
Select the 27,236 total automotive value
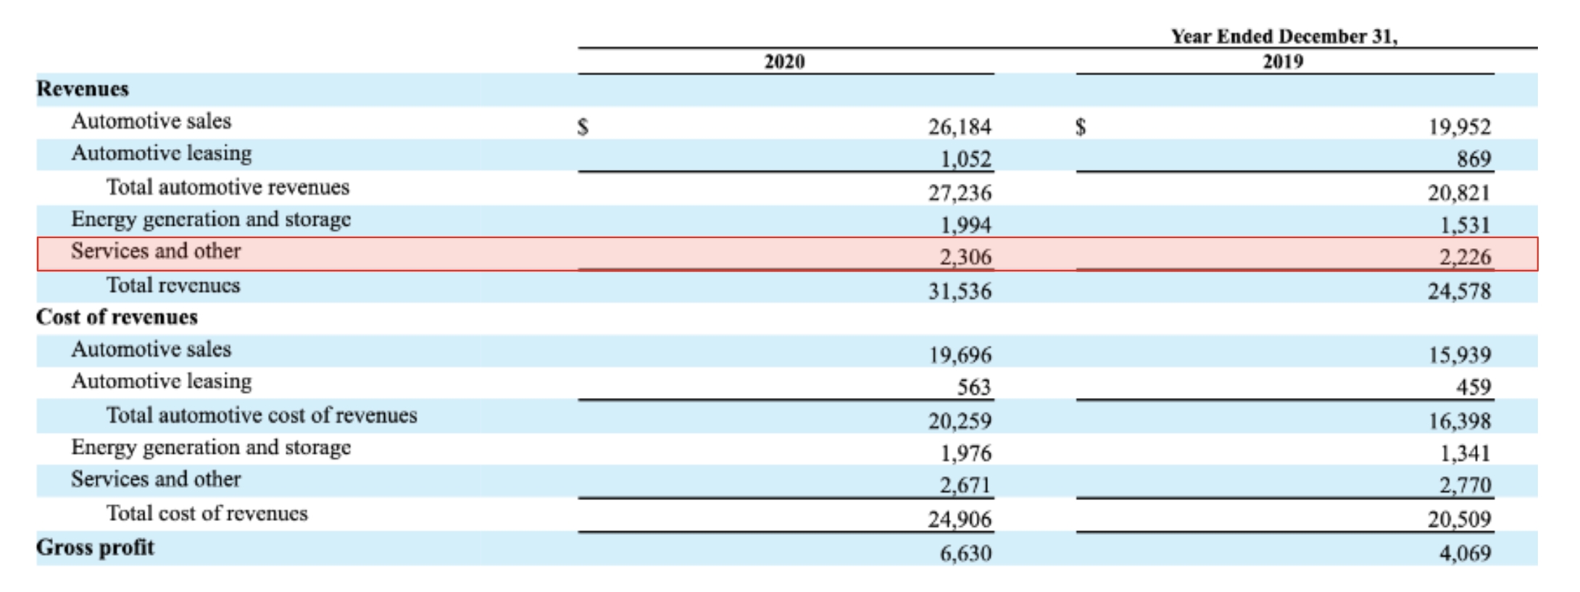(x=960, y=193)
